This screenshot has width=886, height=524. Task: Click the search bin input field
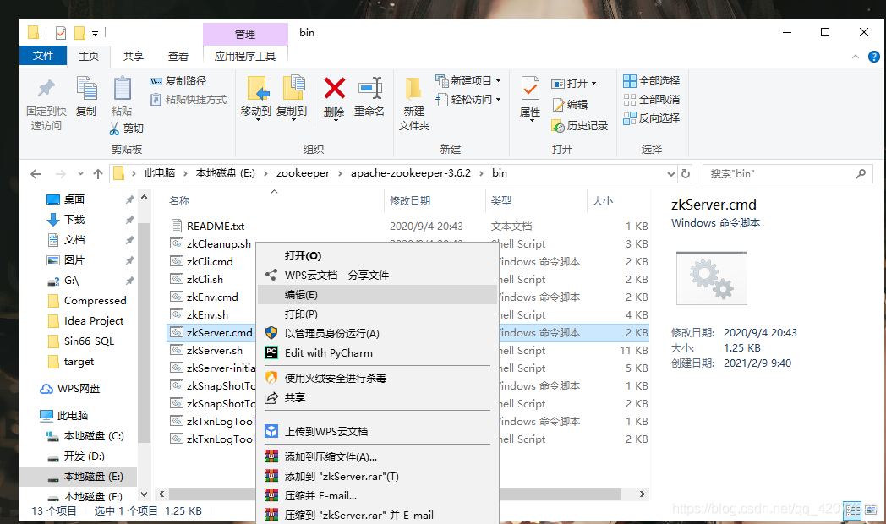click(x=788, y=174)
